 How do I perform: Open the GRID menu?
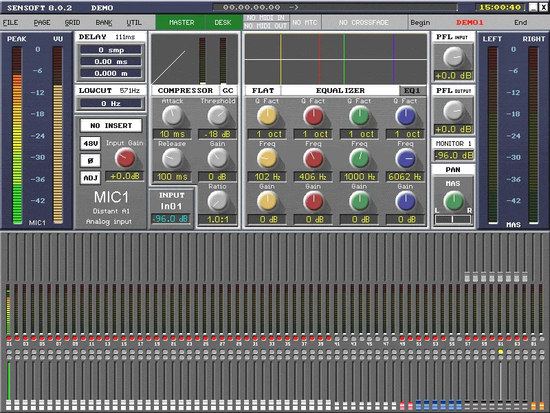72,23
